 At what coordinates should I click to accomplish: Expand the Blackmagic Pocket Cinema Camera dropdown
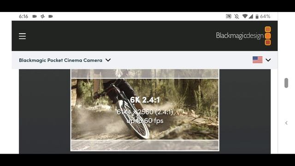point(65,60)
